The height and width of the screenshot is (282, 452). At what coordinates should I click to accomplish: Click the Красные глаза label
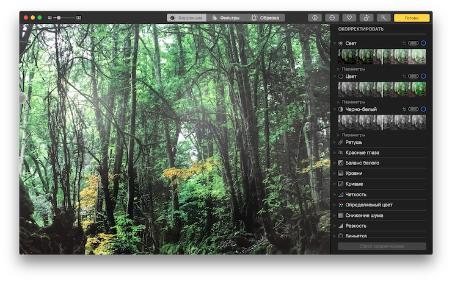click(x=362, y=153)
